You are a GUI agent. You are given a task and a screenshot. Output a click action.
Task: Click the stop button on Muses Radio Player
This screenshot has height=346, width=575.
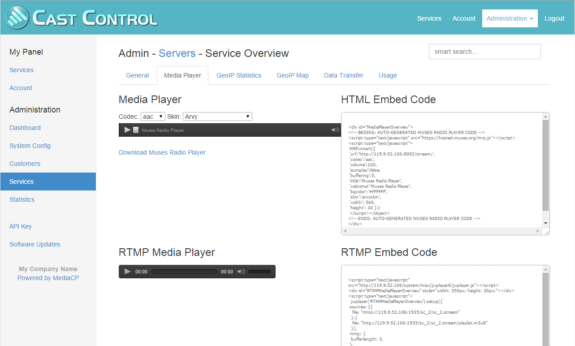click(136, 130)
